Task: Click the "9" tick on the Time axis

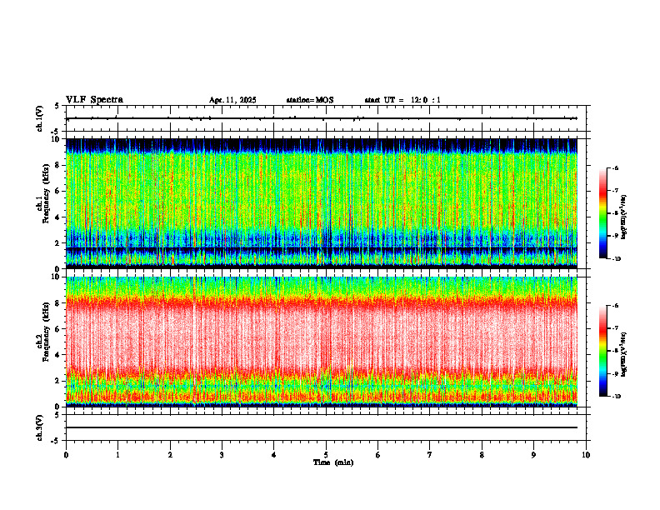Action: pyautogui.click(x=533, y=455)
